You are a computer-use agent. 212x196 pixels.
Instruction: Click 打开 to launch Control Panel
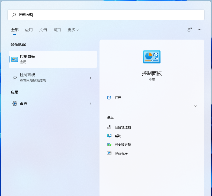click(x=118, y=98)
